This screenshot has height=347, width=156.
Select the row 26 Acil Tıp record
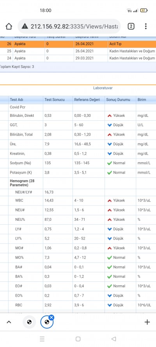coord(78,44)
